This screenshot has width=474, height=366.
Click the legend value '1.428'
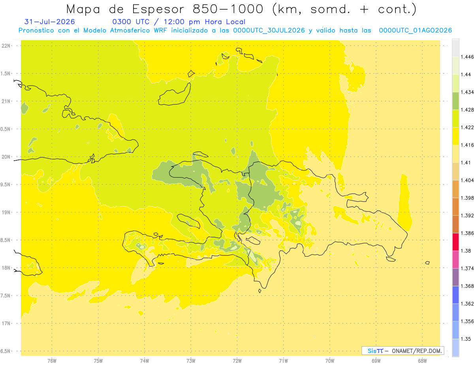tap(468, 110)
